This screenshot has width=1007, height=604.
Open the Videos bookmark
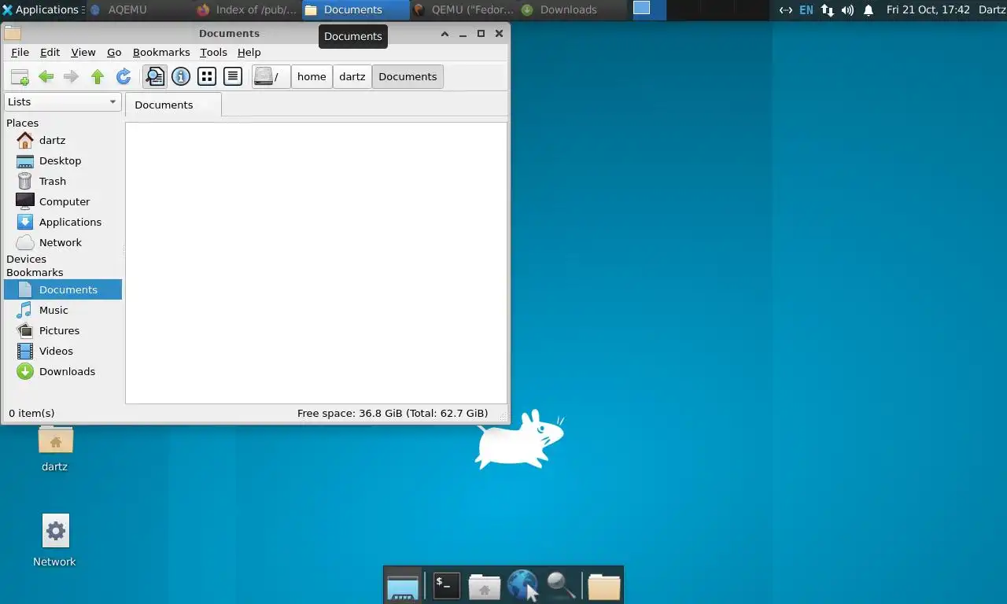click(x=63, y=351)
